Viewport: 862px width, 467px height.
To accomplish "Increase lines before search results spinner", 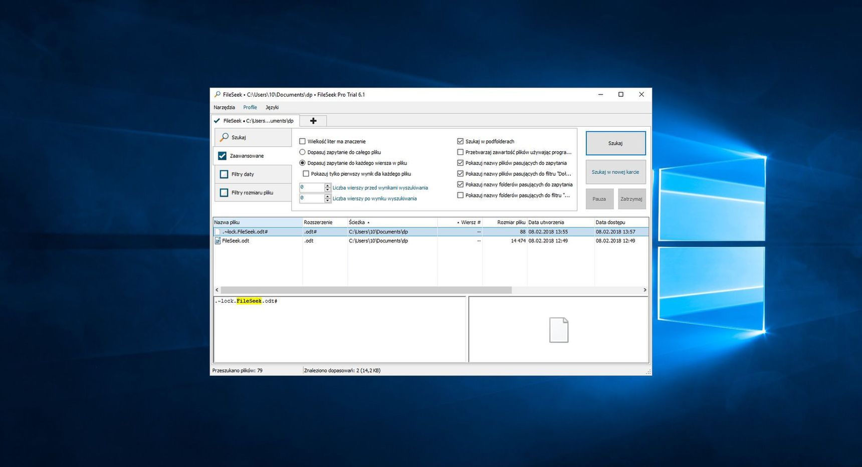I will [x=328, y=185].
